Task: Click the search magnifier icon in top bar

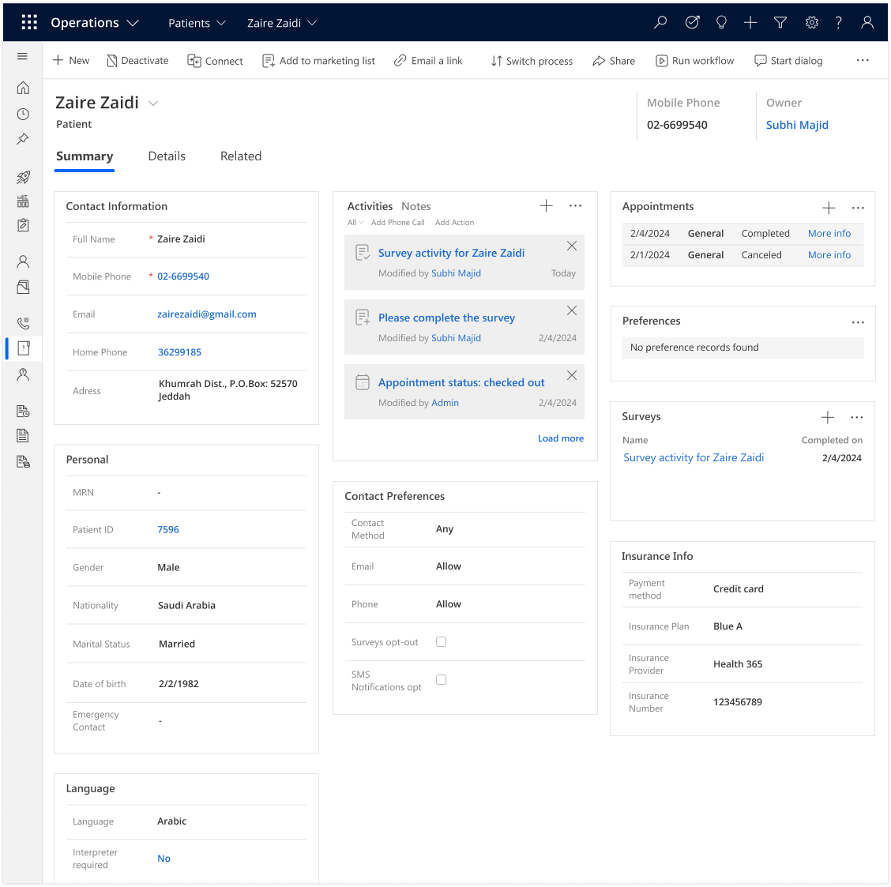Action: point(660,22)
